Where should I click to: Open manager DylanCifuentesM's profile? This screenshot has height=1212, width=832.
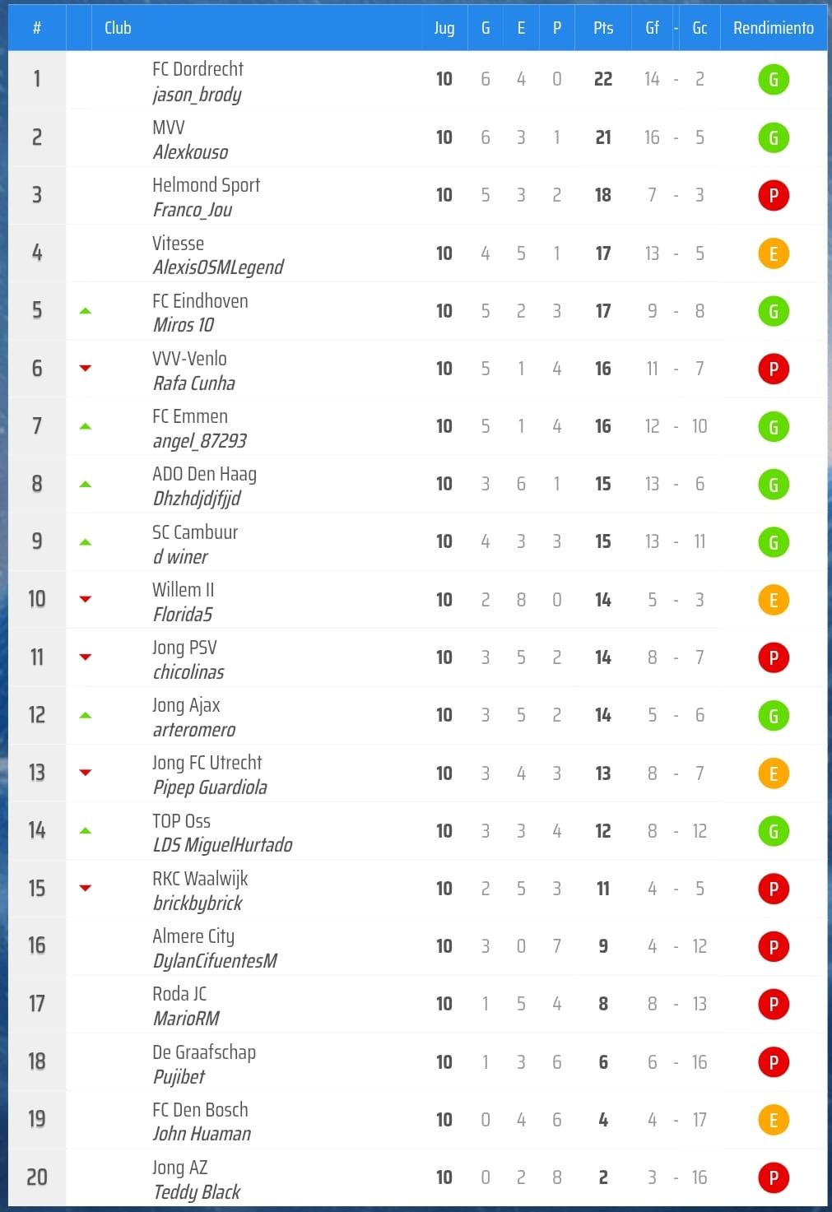[x=215, y=960]
